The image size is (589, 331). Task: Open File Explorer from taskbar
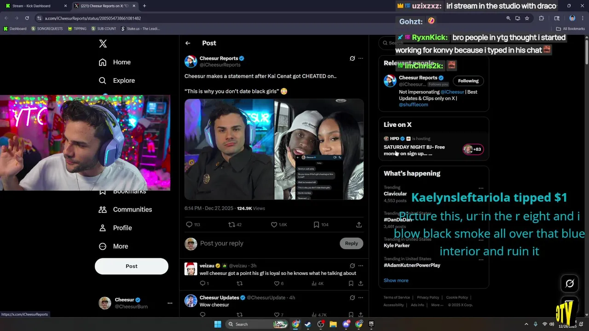point(333,324)
